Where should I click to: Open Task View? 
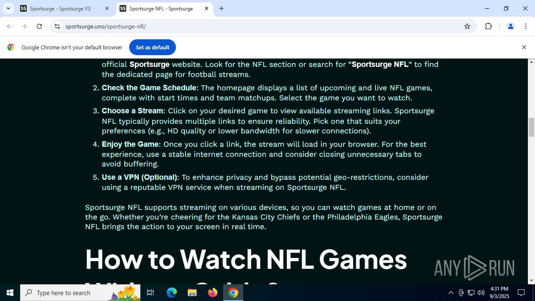point(150,293)
